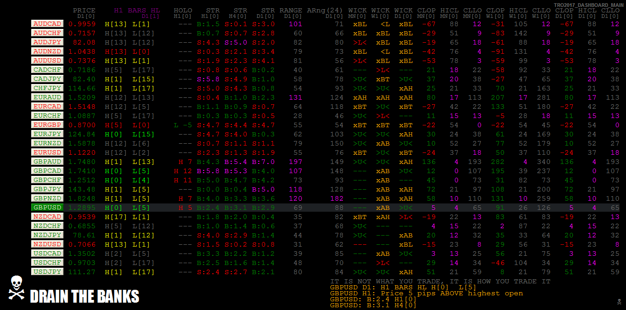
Task: Click AUDJPY price 82.08
Action: (84, 42)
